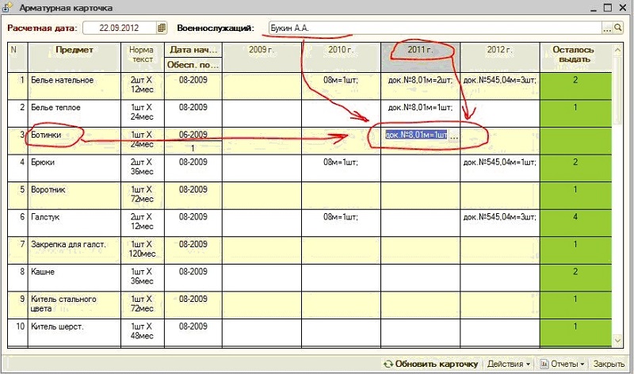The height and width of the screenshot is (374, 634).
Task: Click ellipsis button in edited Ботинки cell
Action: 453,135
